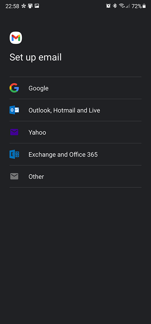Choose Outlook, Hotmail and Live

tap(75, 110)
